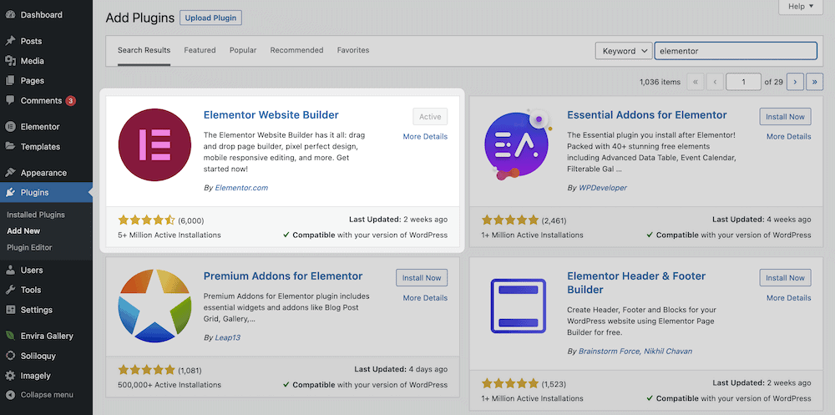835x415 pixels.
Task: Click the Elementor Website Builder logo
Action: click(154, 144)
